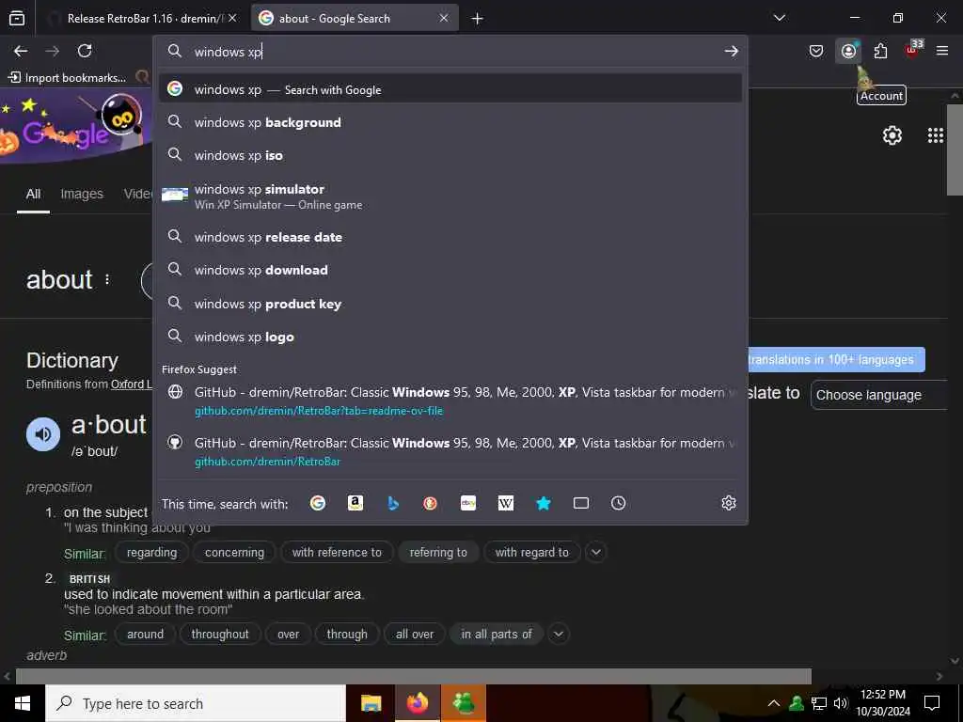Select the Images search tab
The height and width of the screenshot is (722, 963).
pos(82,194)
